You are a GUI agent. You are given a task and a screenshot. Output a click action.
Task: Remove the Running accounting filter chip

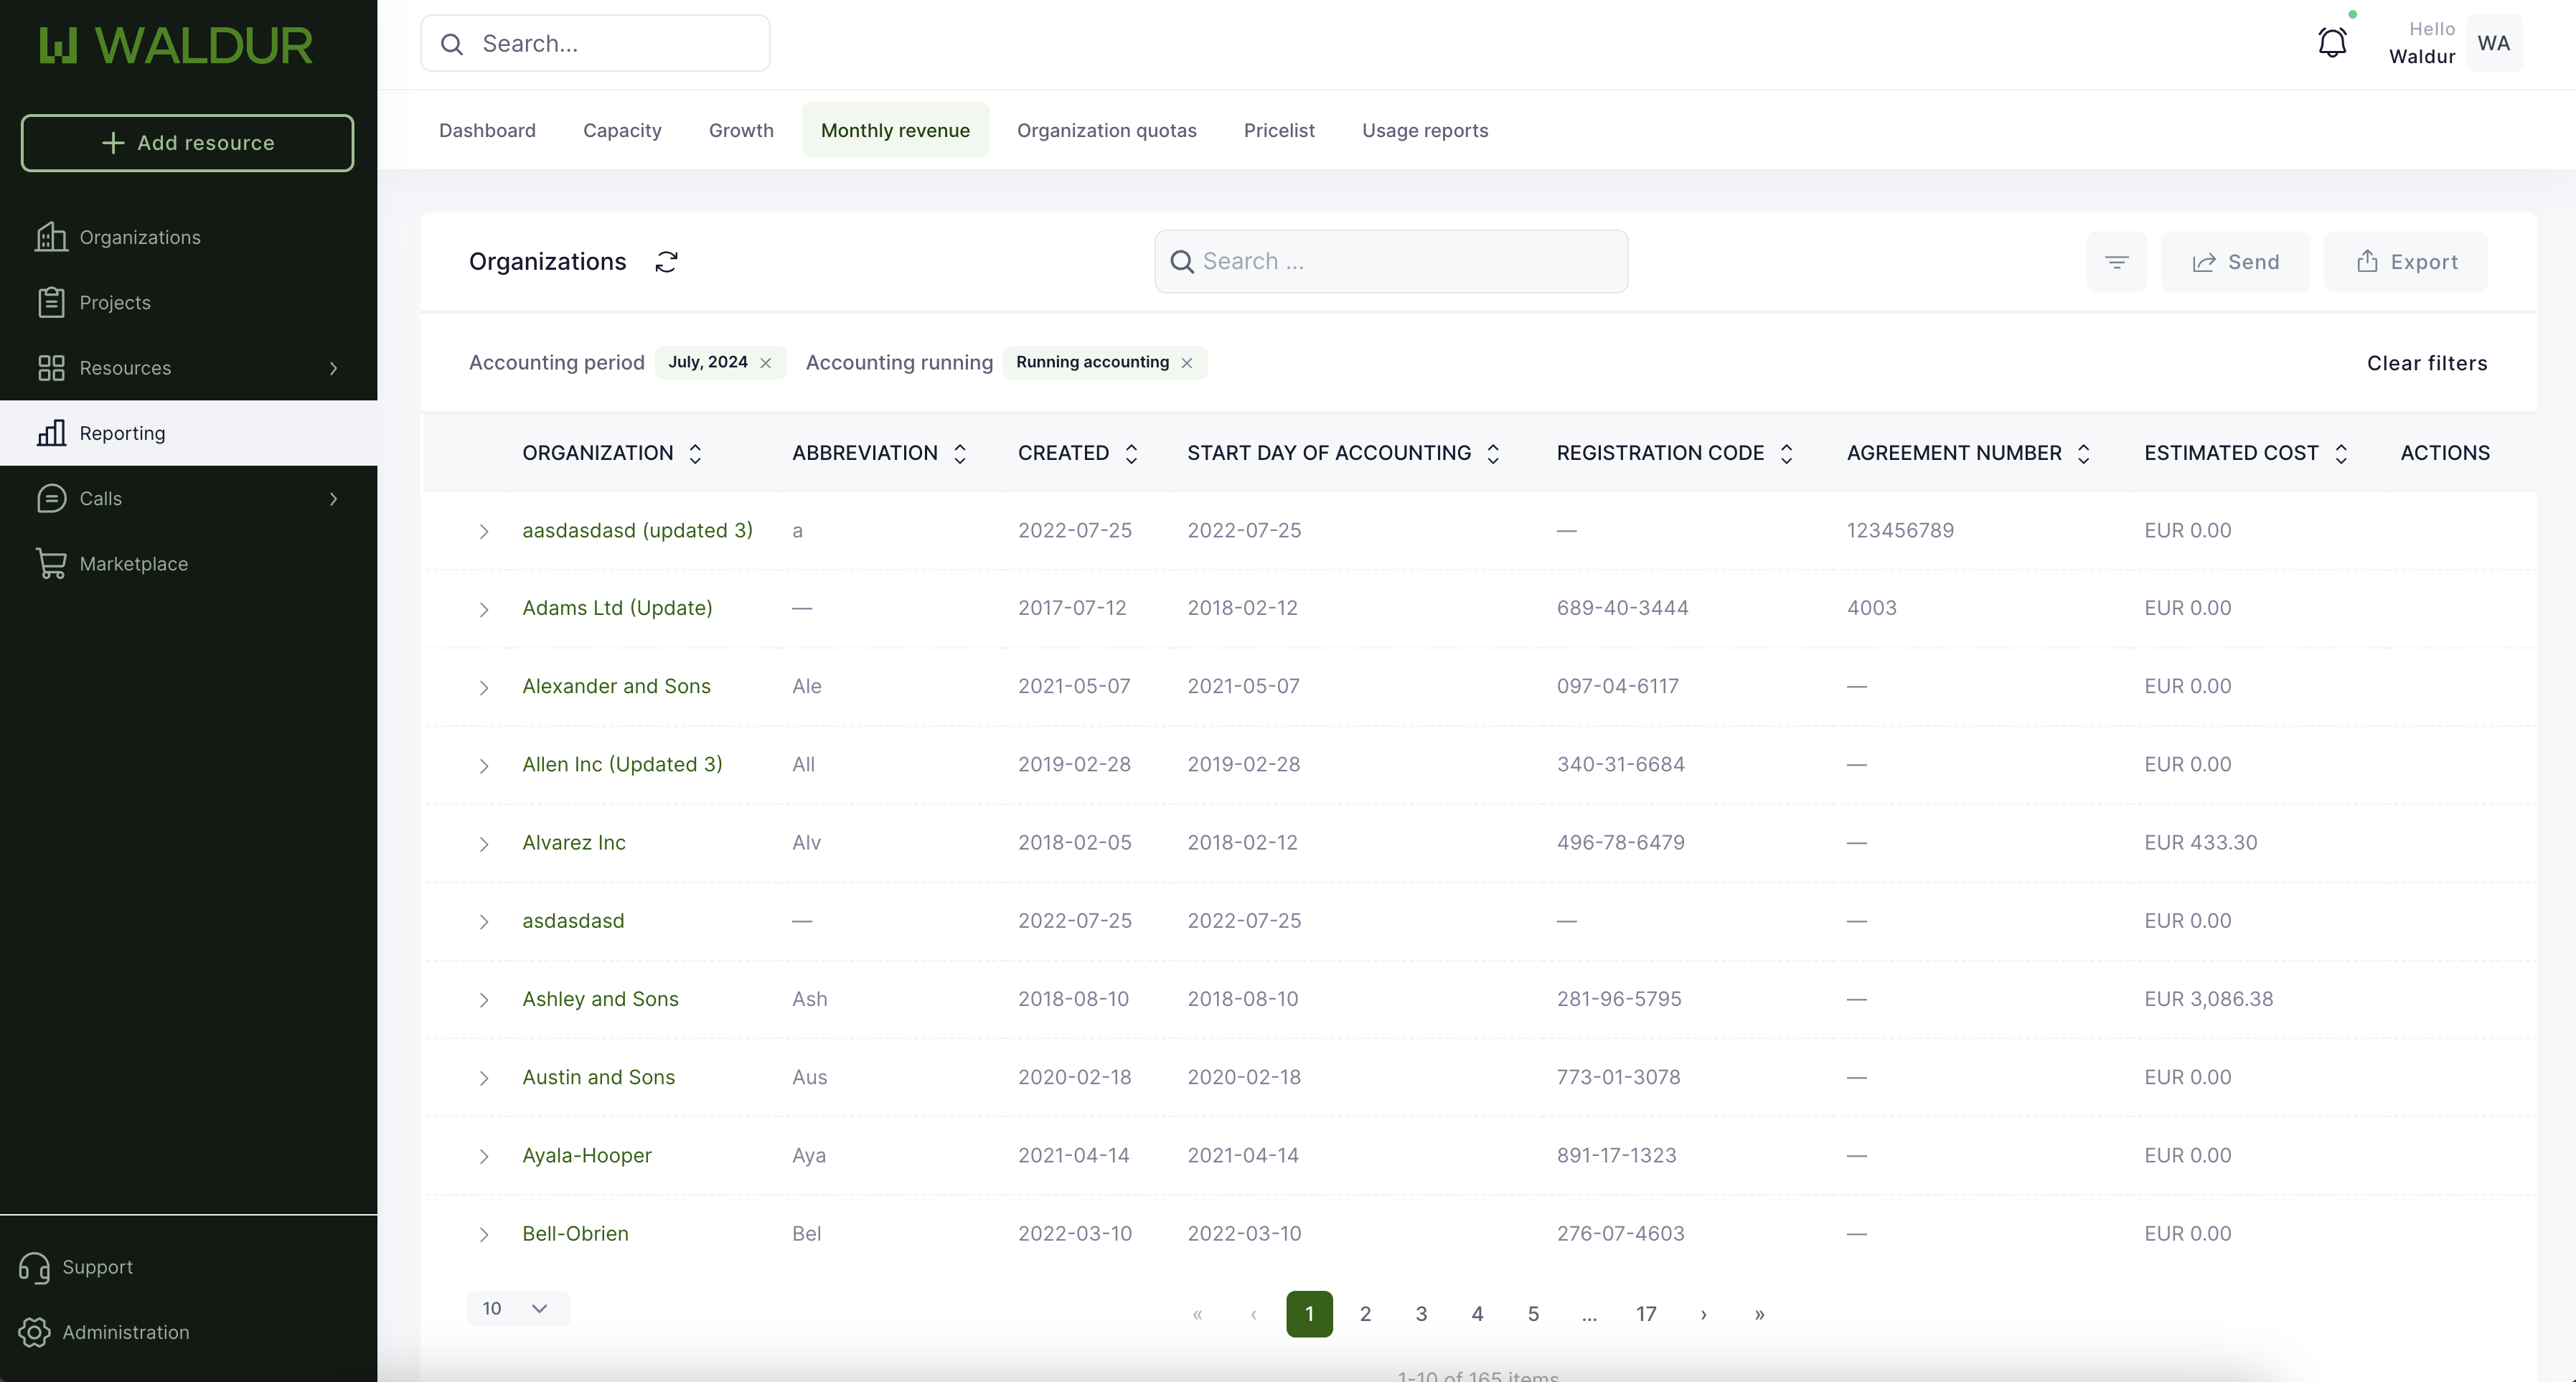(1187, 363)
